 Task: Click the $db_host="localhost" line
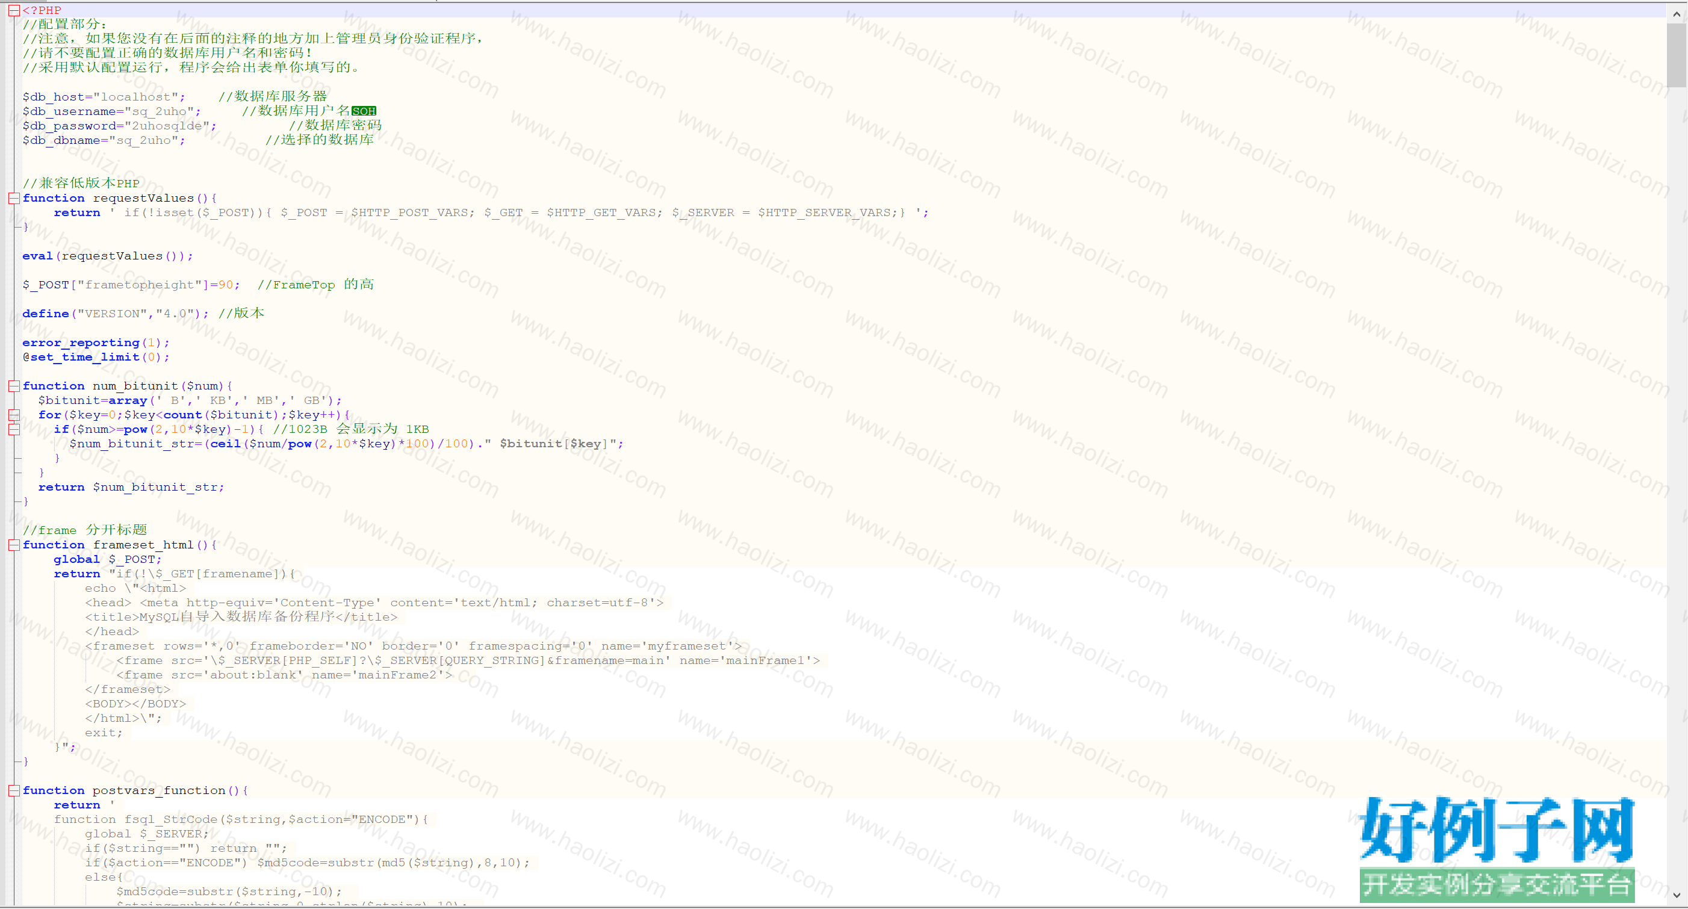[175, 97]
